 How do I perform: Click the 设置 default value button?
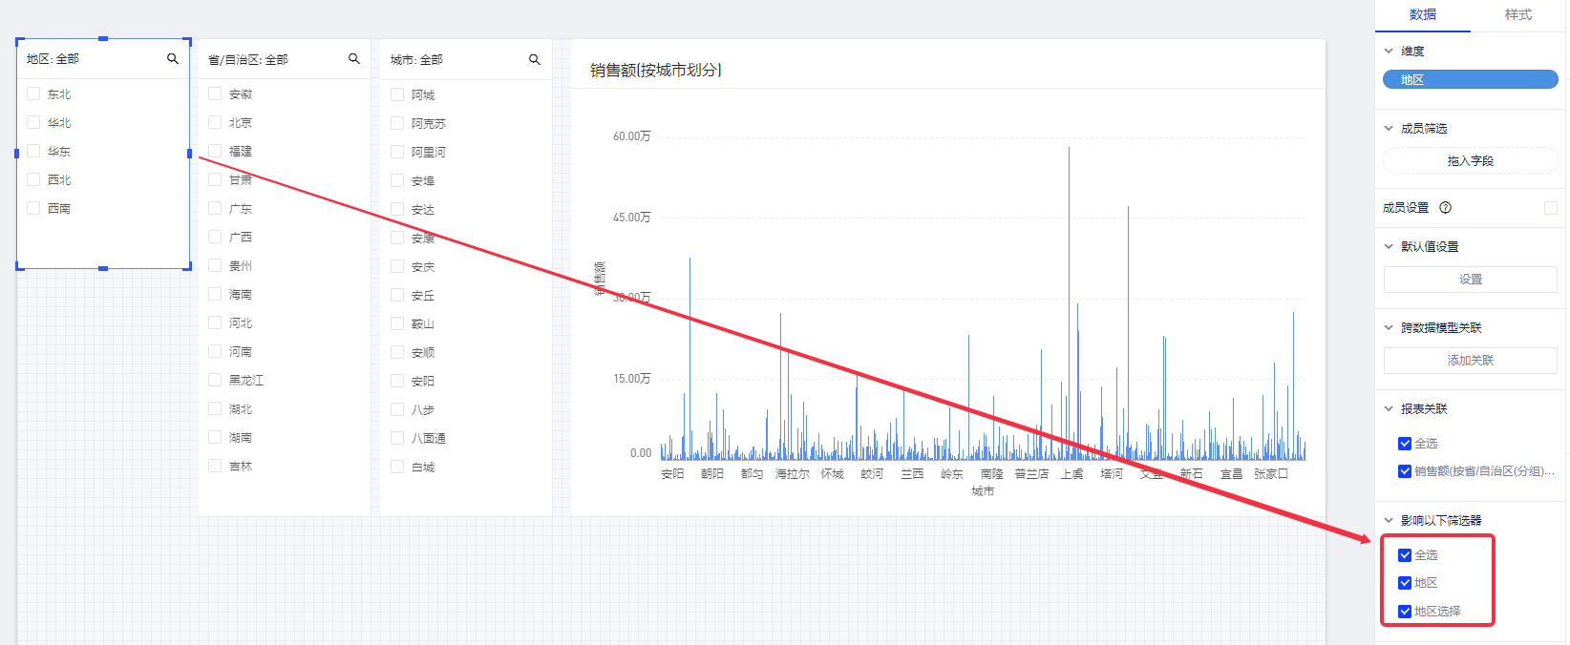click(x=1470, y=280)
